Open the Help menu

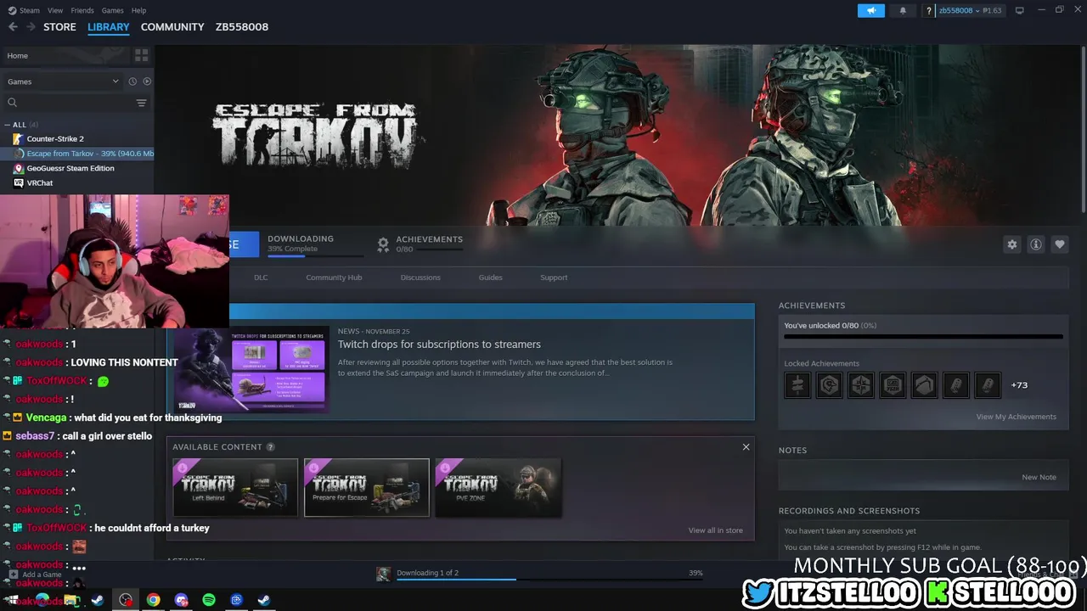coord(139,10)
